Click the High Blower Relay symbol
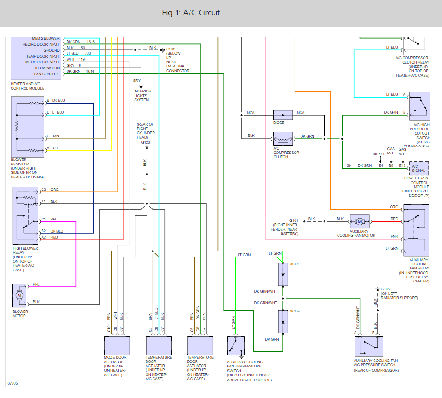This screenshot has height=398, width=442. [25, 215]
